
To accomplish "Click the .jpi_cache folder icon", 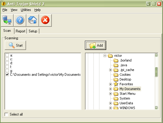I will pos(116,70).
